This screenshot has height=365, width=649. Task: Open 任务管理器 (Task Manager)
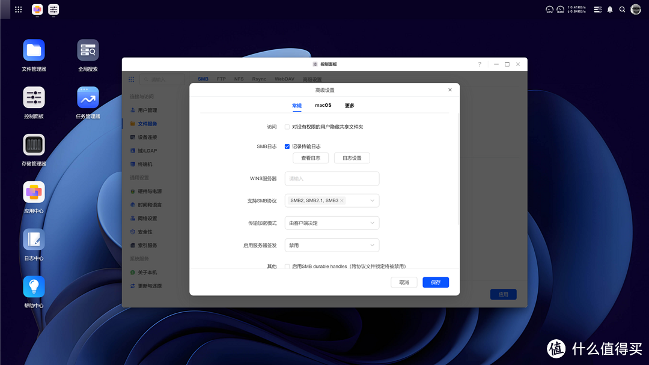click(x=88, y=96)
